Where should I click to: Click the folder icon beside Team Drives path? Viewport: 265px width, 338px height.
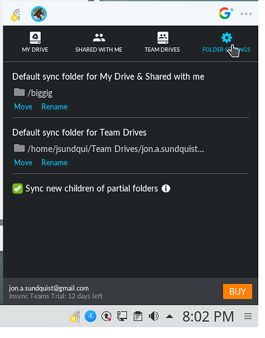[x=20, y=148]
